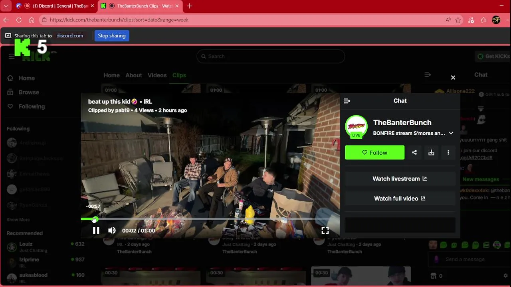Pause the clip playback
This screenshot has width=511, height=287.
[96, 230]
